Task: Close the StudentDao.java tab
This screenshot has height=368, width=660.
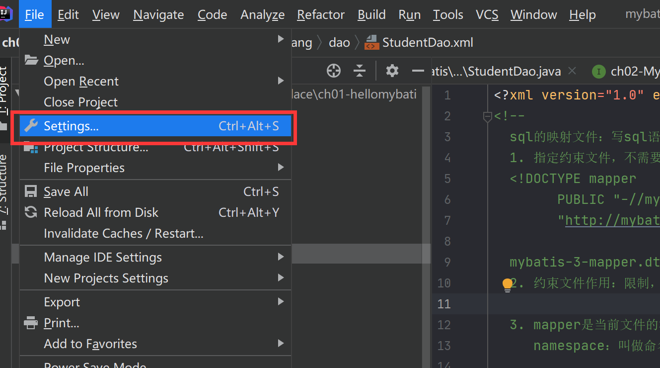Action: point(572,71)
